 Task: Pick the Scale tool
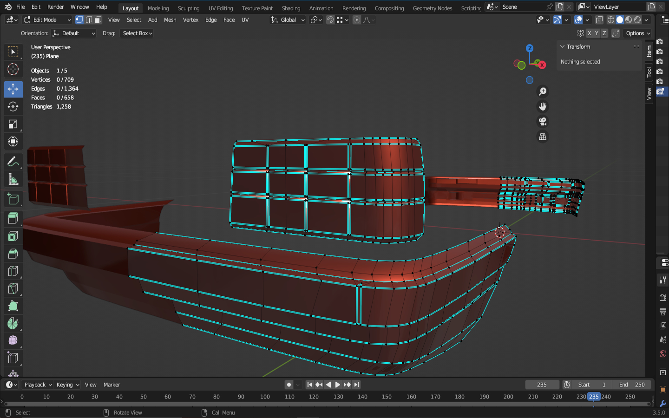pos(13,124)
